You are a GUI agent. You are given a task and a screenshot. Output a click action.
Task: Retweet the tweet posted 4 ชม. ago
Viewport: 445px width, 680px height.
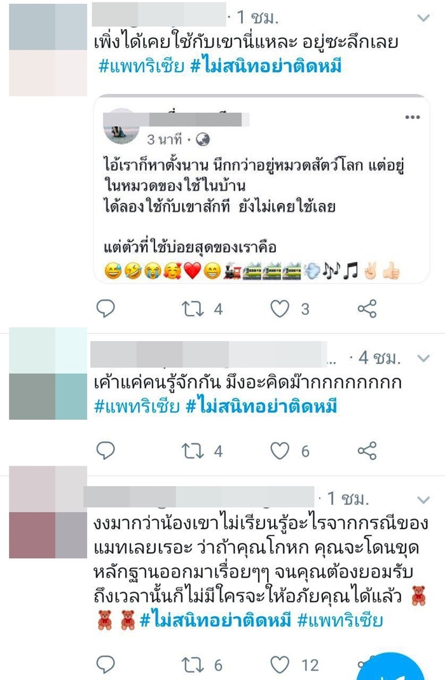click(x=193, y=451)
